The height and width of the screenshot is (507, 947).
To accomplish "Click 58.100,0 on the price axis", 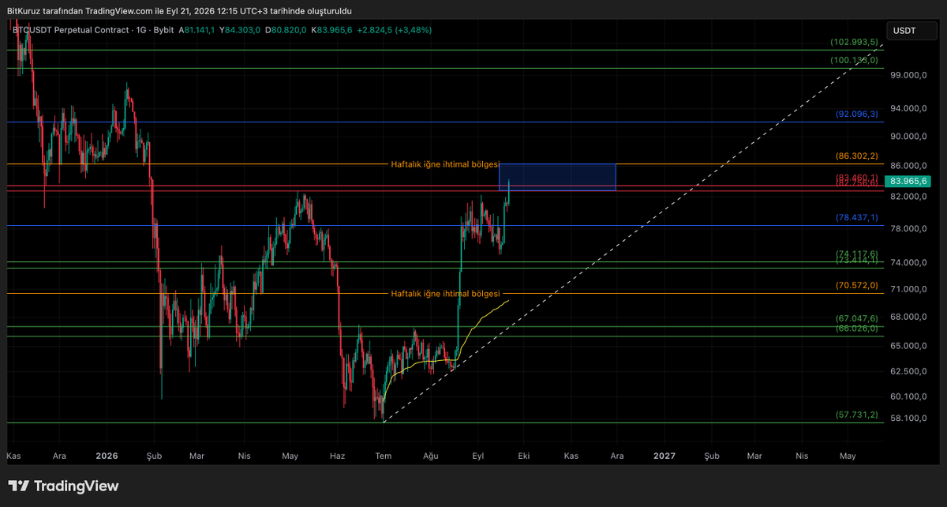I will [907, 417].
